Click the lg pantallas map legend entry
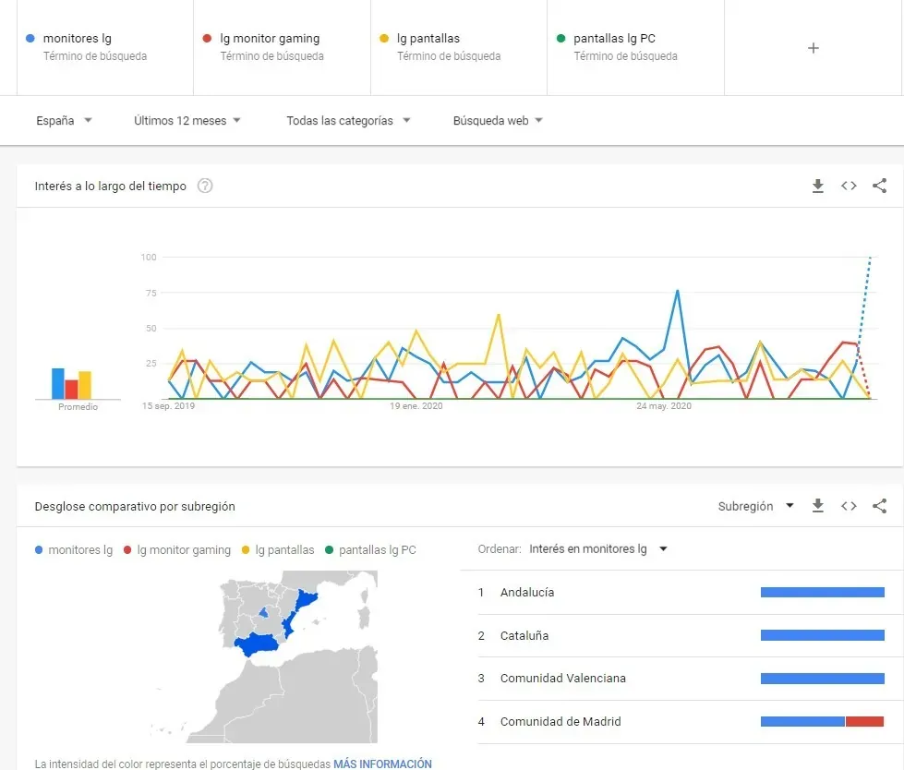 coord(278,550)
